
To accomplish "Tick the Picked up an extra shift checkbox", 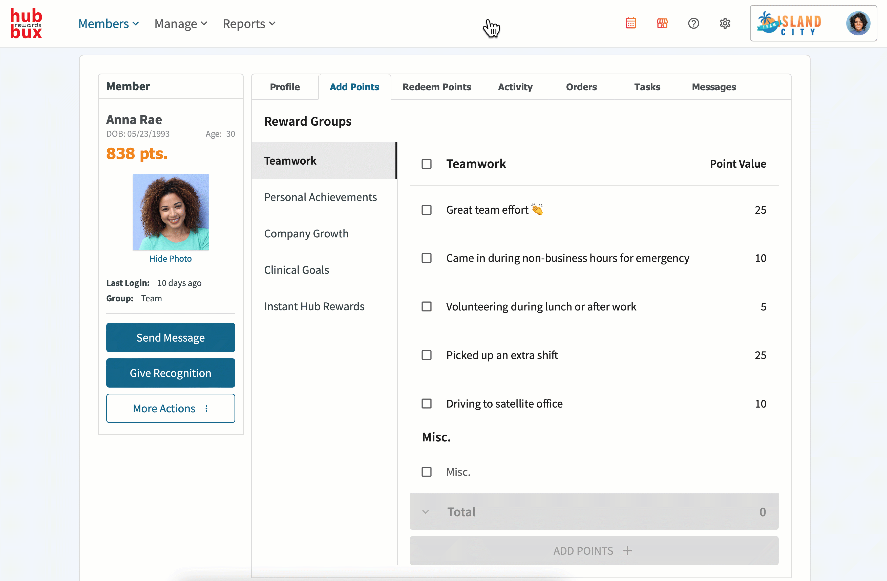I will click(426, 355).
